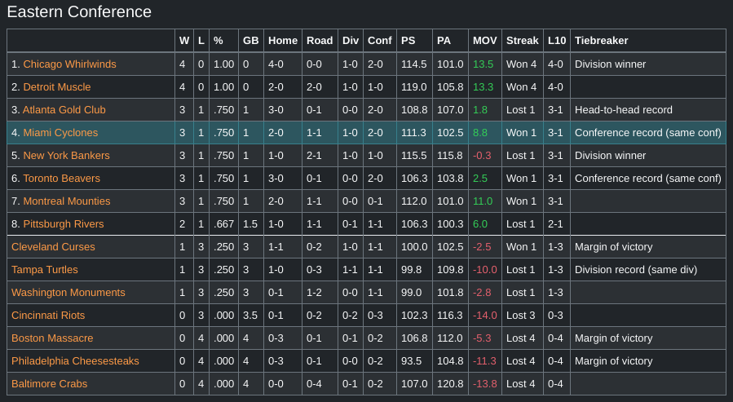This screenshot has height=402, width=733.
Task: Open the Detroit Muscle team link
Action: tap(57, 87)
